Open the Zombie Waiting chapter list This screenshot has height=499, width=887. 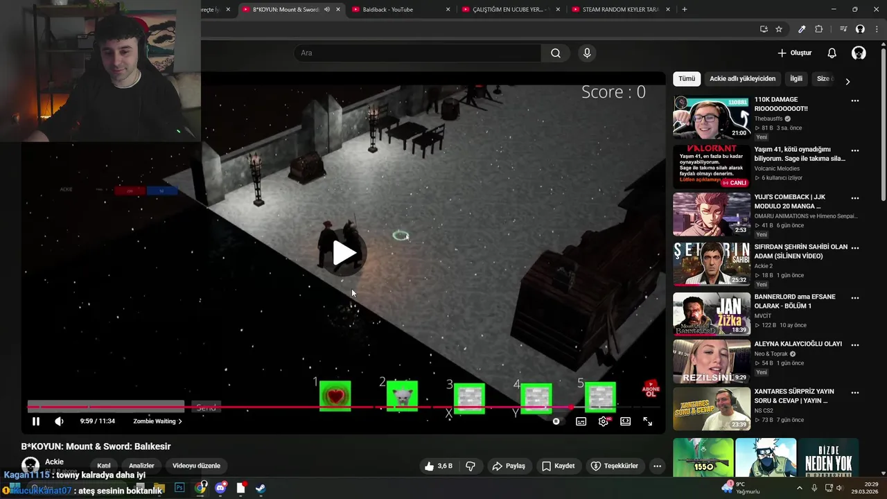pyautogui.click(x=157, y=421)
